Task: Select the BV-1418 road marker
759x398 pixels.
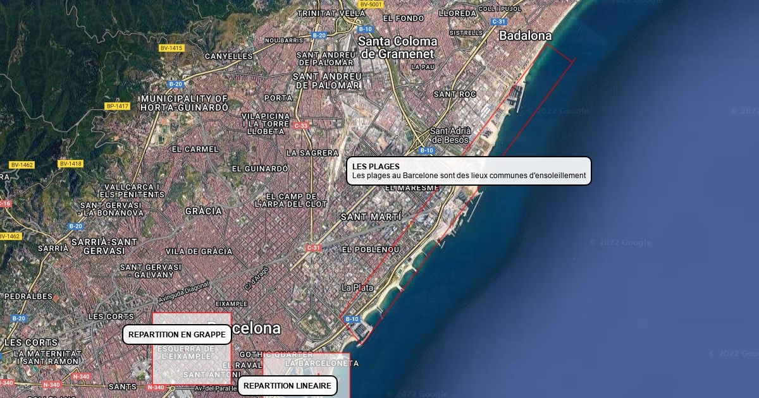Action: [x=71, y=164]
